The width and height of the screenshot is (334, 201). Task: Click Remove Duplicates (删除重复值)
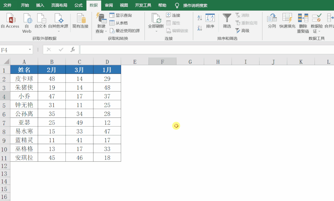pos(303,23)
